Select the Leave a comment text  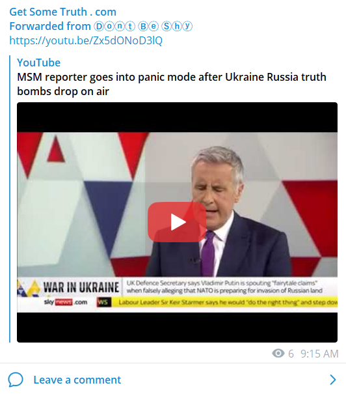pyautogui.click(x=77, y=380)
